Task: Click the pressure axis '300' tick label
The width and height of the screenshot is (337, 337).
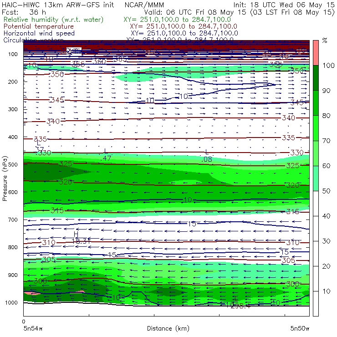Action: 13,109
